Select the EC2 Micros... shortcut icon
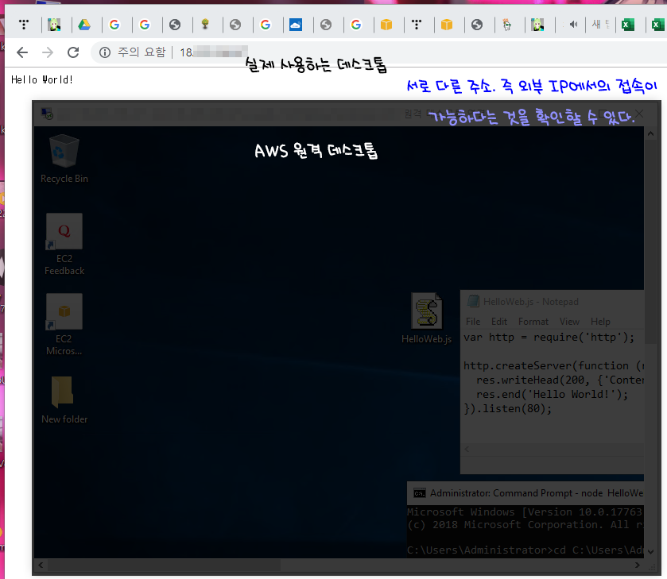667x579 pixels. 64,325
